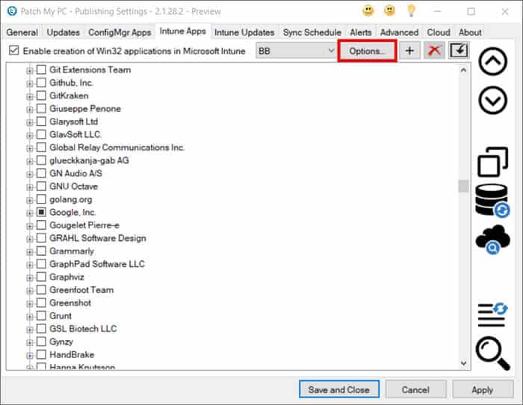The width and height of the screenshot is (523, 405).
Task: Select the Global Relay Communications Inc. row
Action: 117,147
